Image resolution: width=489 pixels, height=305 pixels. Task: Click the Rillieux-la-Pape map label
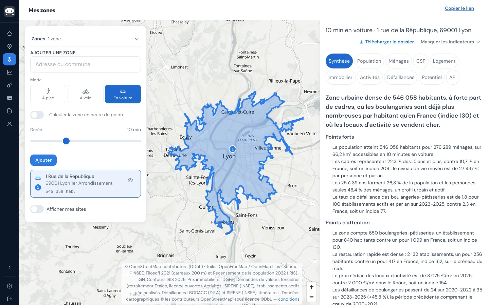click(284, 81)
